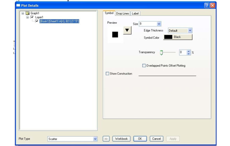The width and height of the screenshot is (230, 146).
Task: Open the Edge Thickness dropdown
Action: pyautogui.click(x=190, y=30)
